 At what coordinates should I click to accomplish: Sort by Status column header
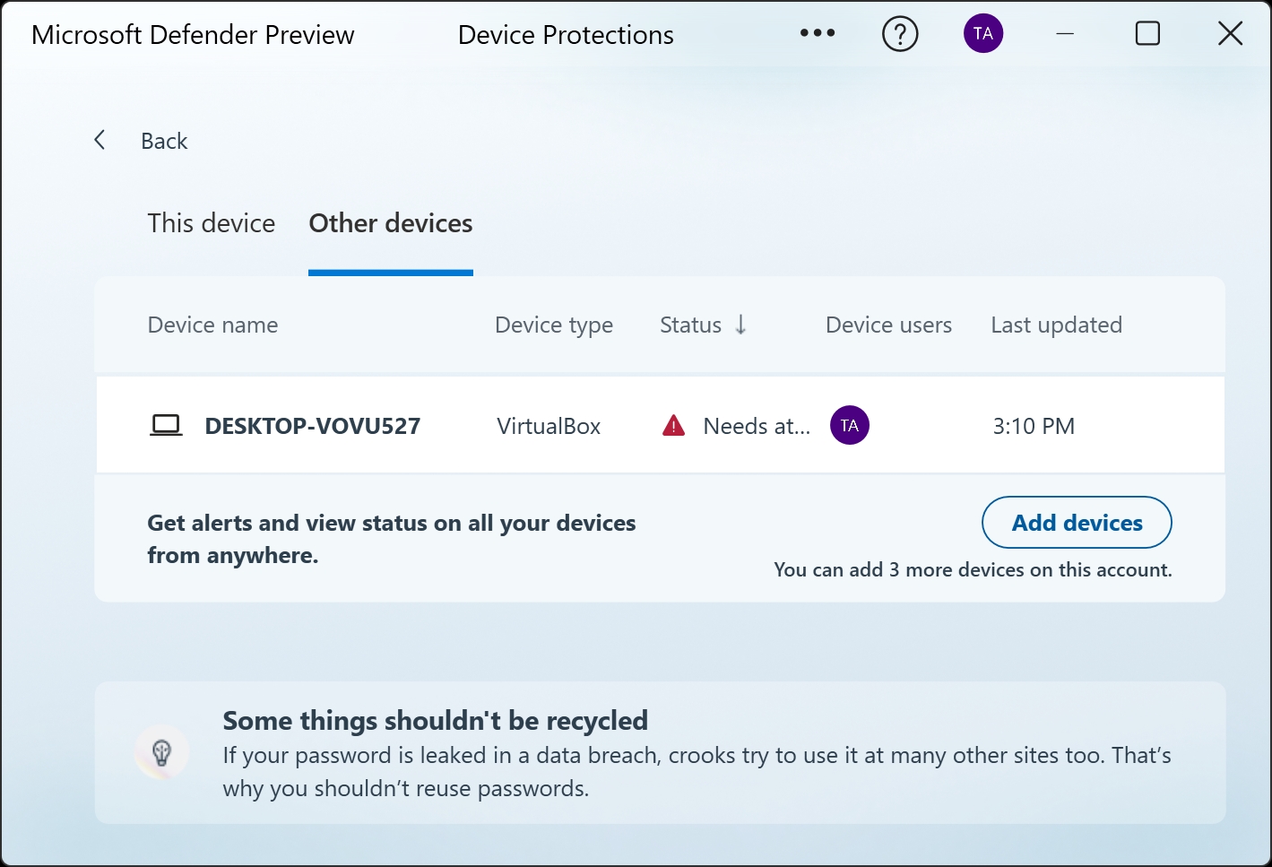(690, 325)
